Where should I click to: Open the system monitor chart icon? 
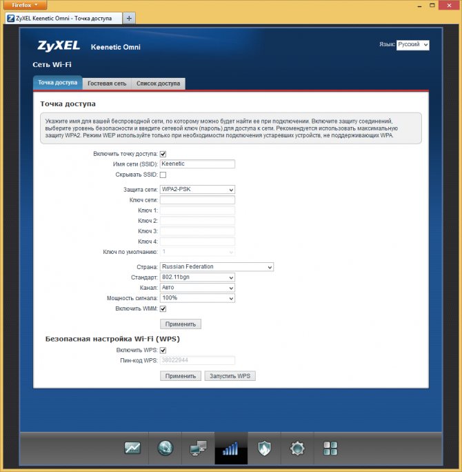pyautogui.click(x=132, y=448)
